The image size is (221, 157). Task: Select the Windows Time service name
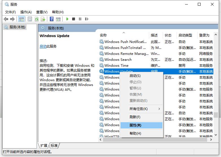116,66
